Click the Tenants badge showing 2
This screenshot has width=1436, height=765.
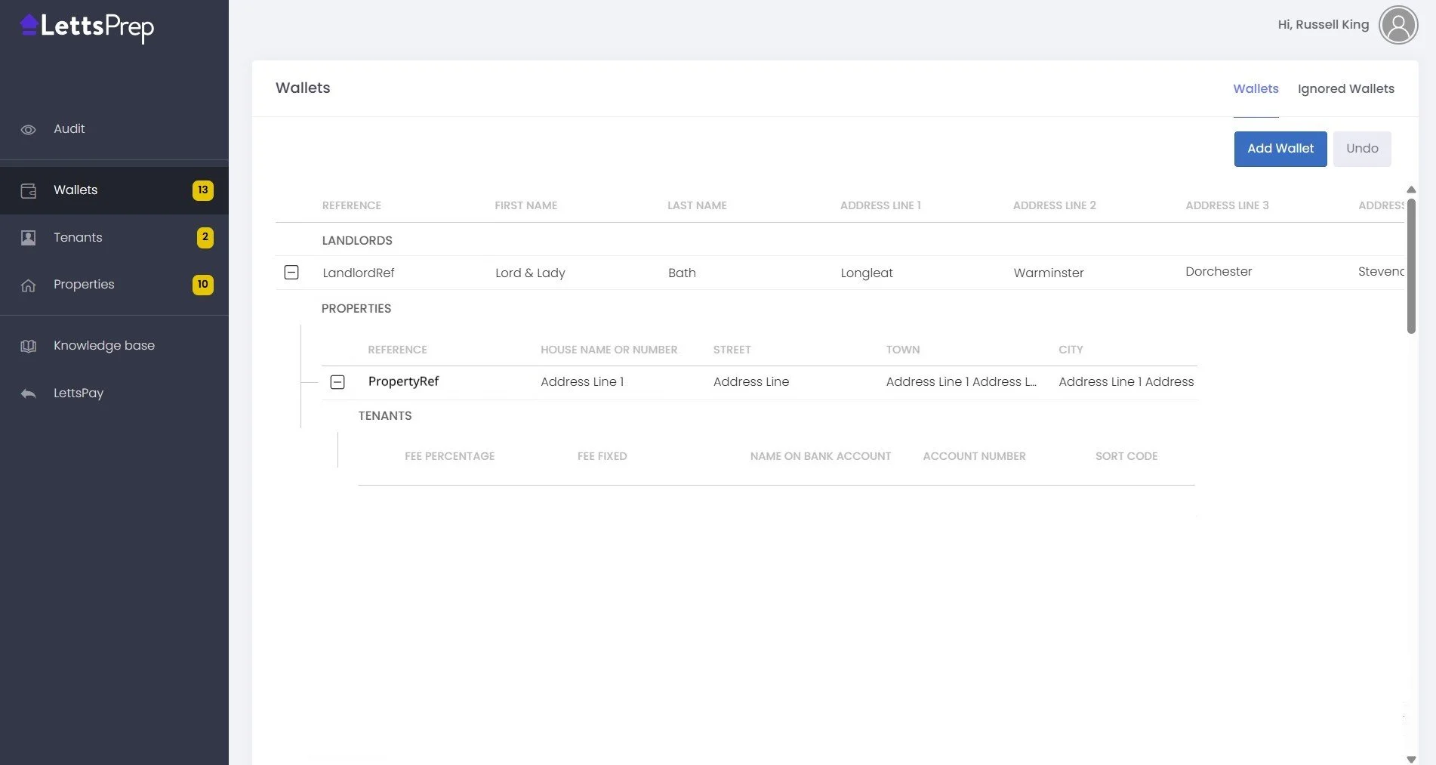coord(205,237)
